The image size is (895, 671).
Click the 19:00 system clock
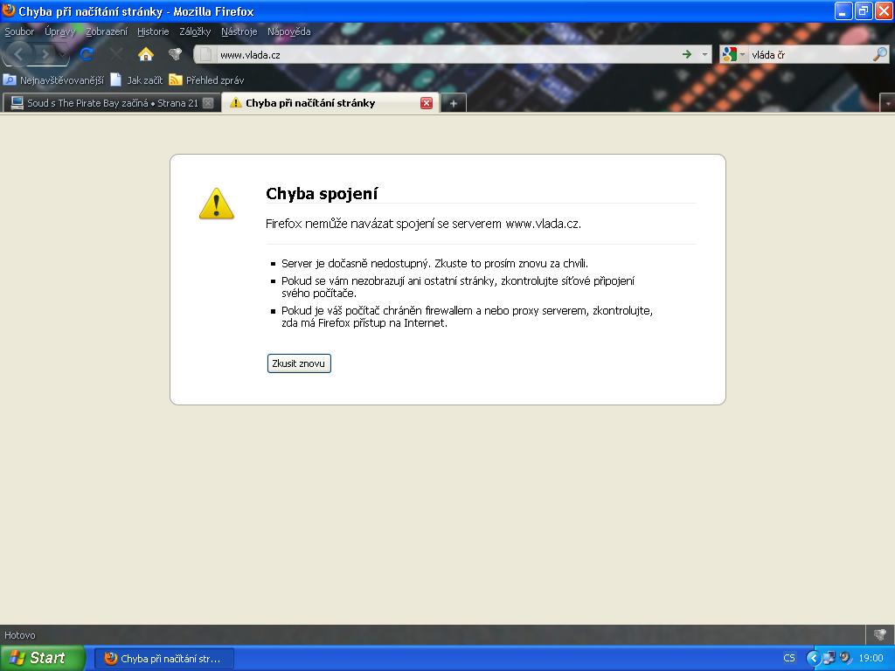coord(871,658)
